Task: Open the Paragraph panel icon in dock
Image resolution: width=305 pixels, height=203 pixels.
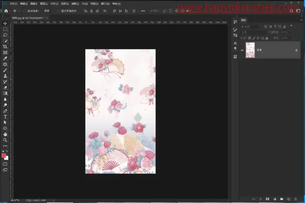Action: tap(235, 49)
